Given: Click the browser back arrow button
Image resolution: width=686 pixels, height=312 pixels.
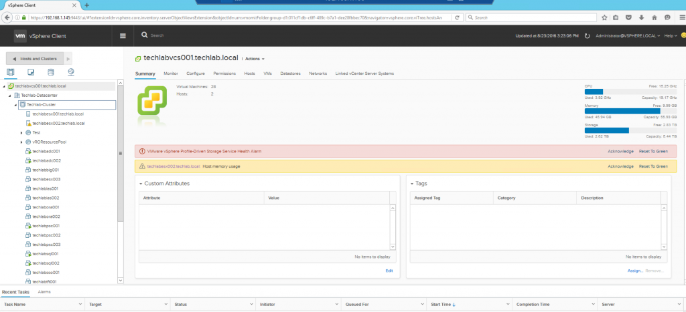Looking at the screenshot, I should tap(7, 17).
